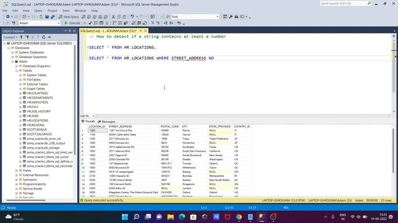Image resolution: width=398 pixels, height=223 pixels.
Task: Click the Execute button
Action: coord(72,23)
